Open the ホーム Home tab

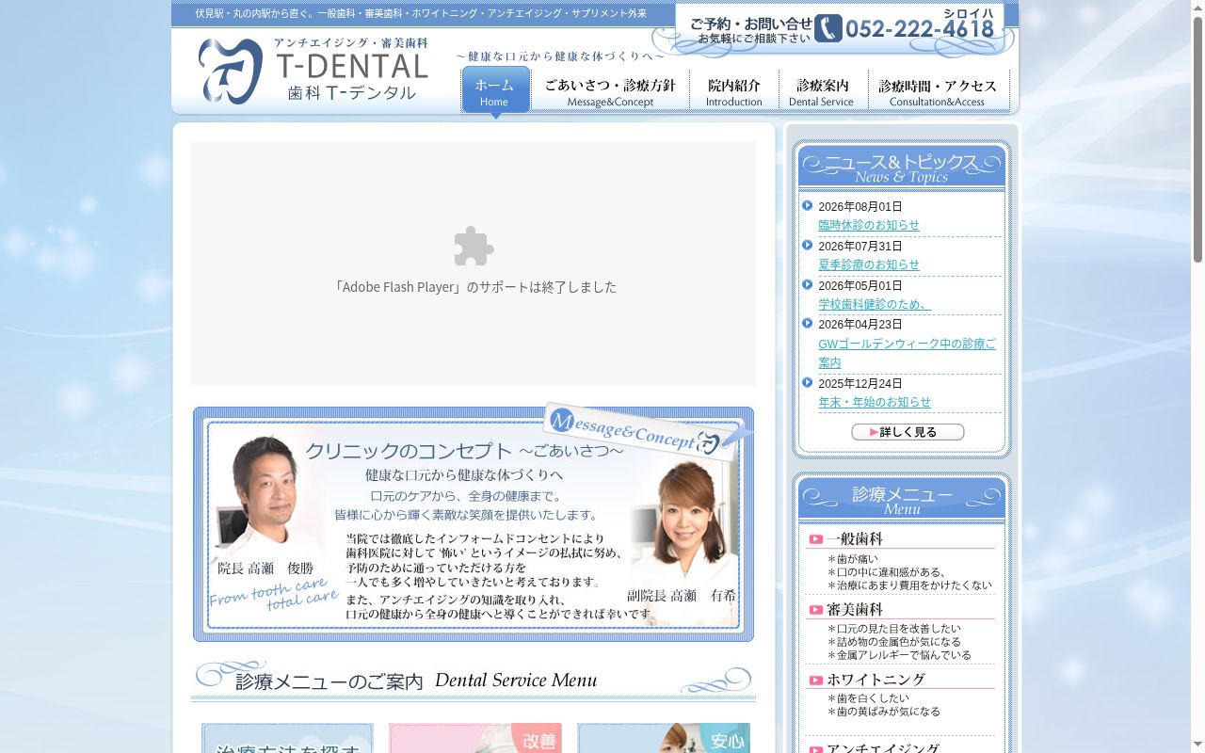tap(495, 91)
